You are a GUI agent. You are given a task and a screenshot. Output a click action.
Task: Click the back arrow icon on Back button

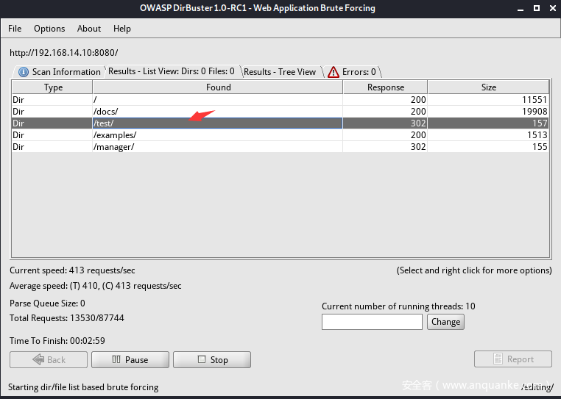[x=38, y=359]
